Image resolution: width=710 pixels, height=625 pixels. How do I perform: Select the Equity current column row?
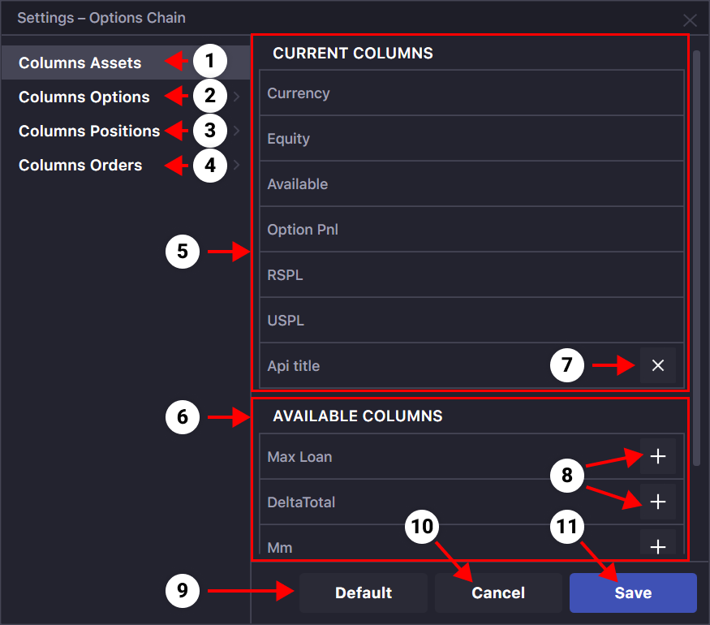(471, 138)
